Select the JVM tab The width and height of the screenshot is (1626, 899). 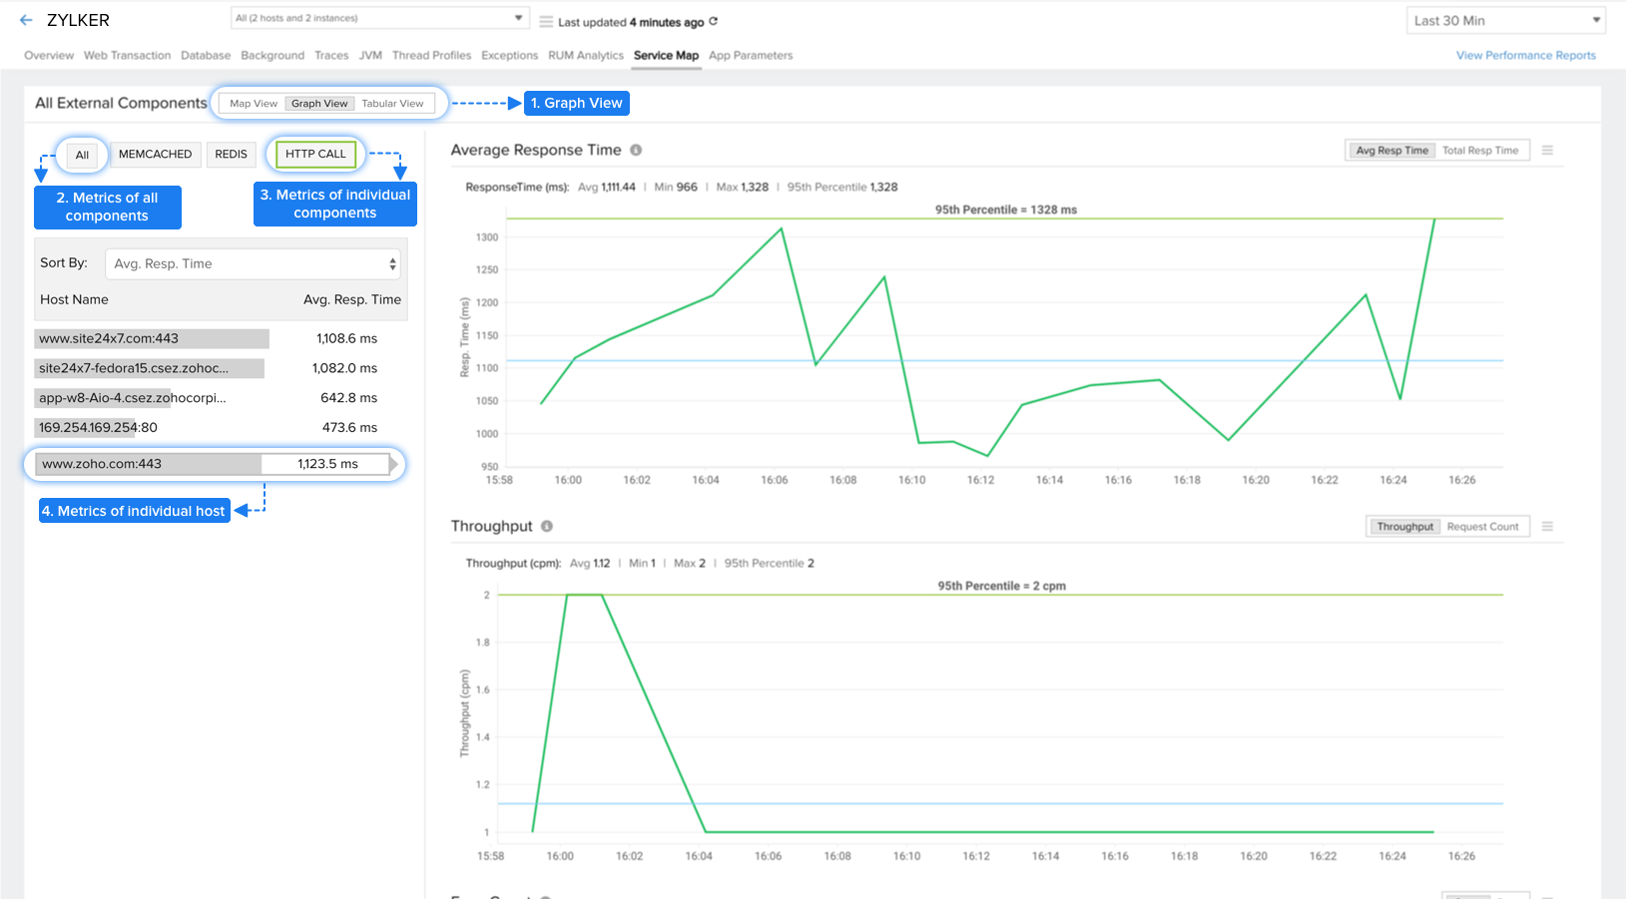[x=370, y=55]
